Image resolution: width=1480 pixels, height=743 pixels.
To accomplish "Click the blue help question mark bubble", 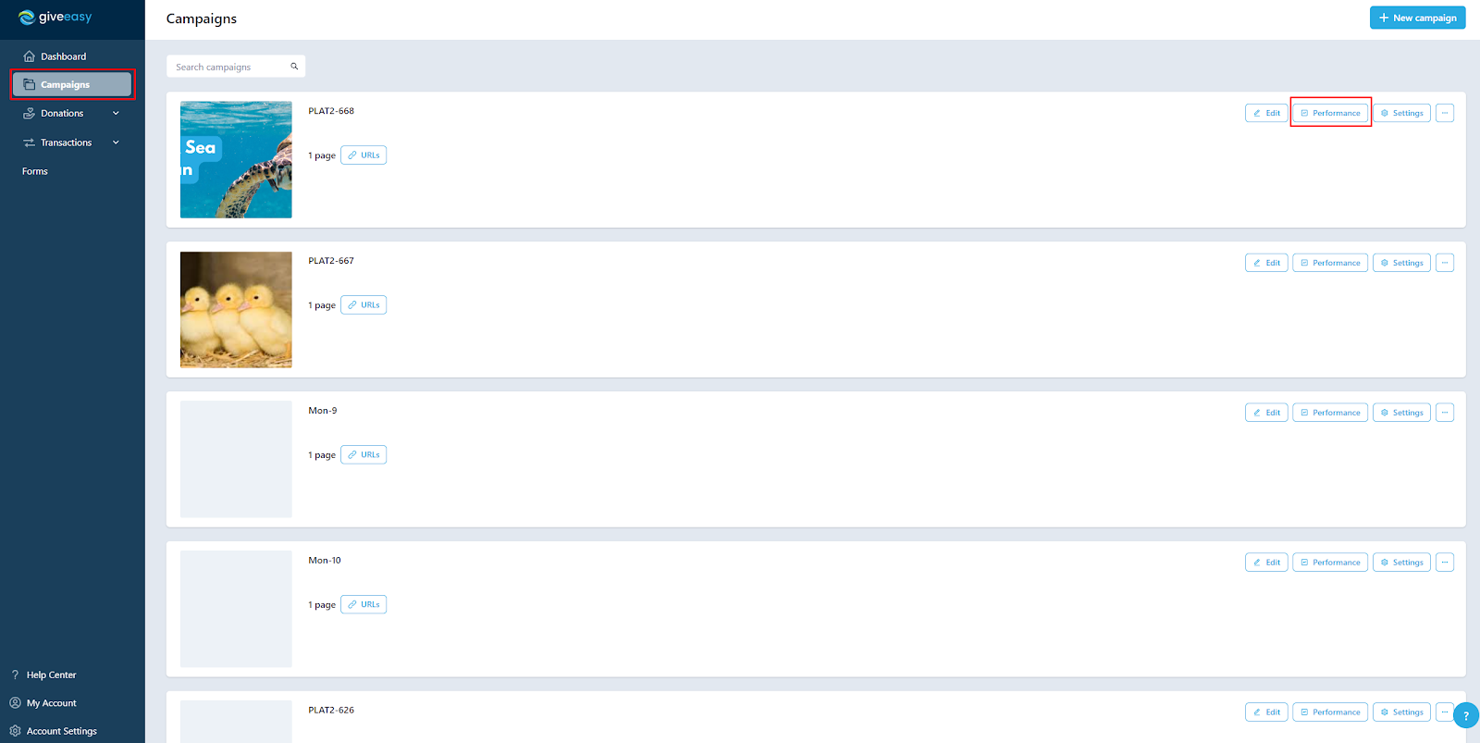I will (x=1466, y=715).
